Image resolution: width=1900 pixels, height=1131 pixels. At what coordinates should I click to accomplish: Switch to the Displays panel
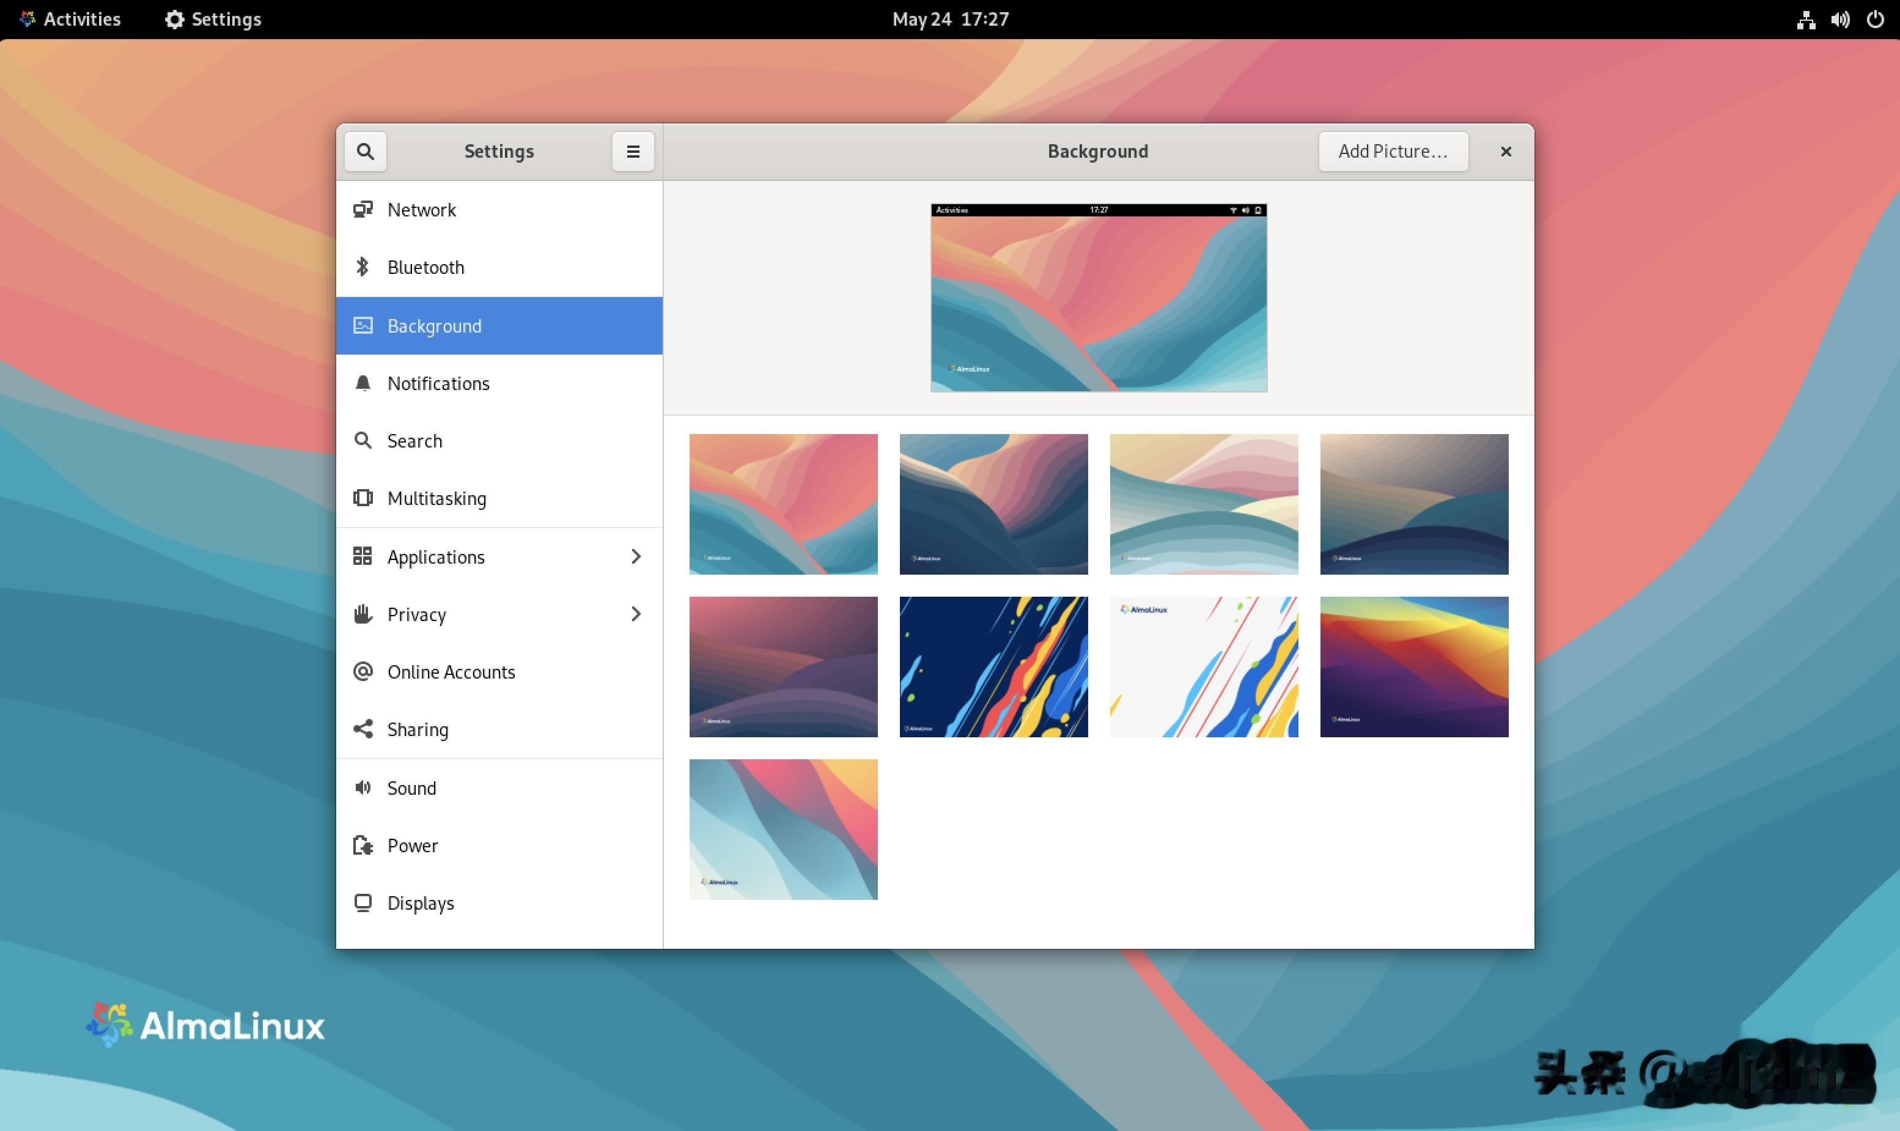point(420,903)
